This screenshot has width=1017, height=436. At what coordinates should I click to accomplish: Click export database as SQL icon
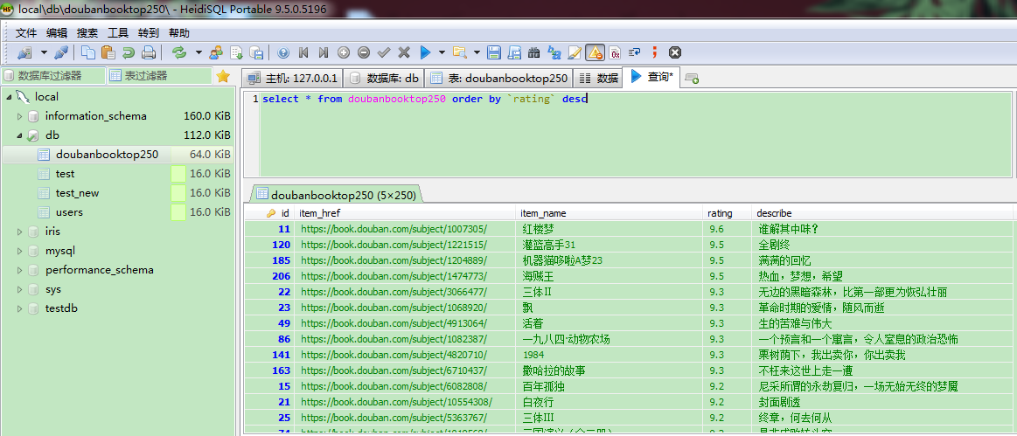257,52
